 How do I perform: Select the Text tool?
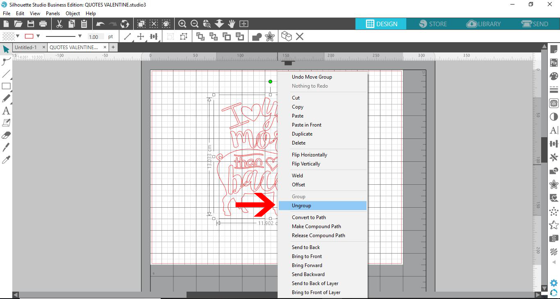tap(6, 111)
